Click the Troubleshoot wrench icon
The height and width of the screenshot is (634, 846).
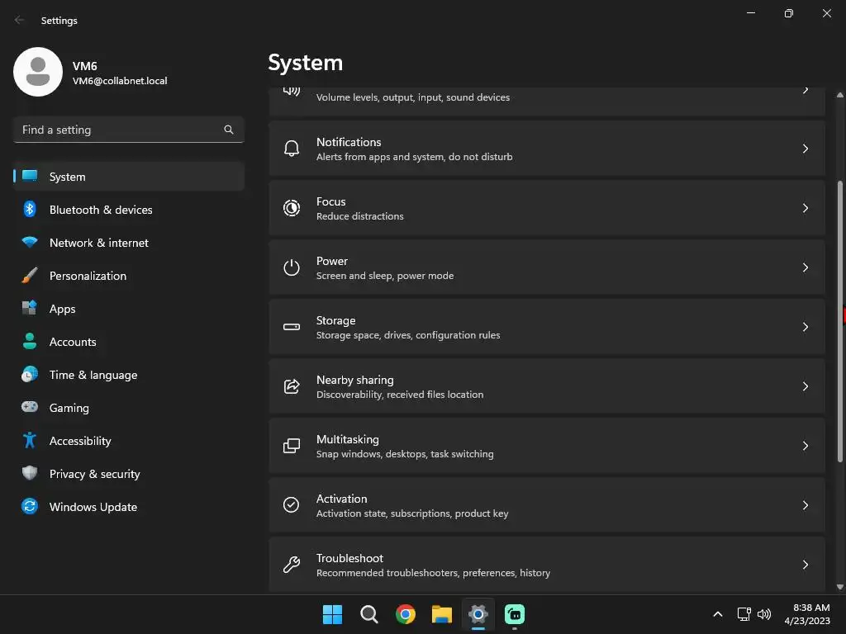[x=292, y=565]
